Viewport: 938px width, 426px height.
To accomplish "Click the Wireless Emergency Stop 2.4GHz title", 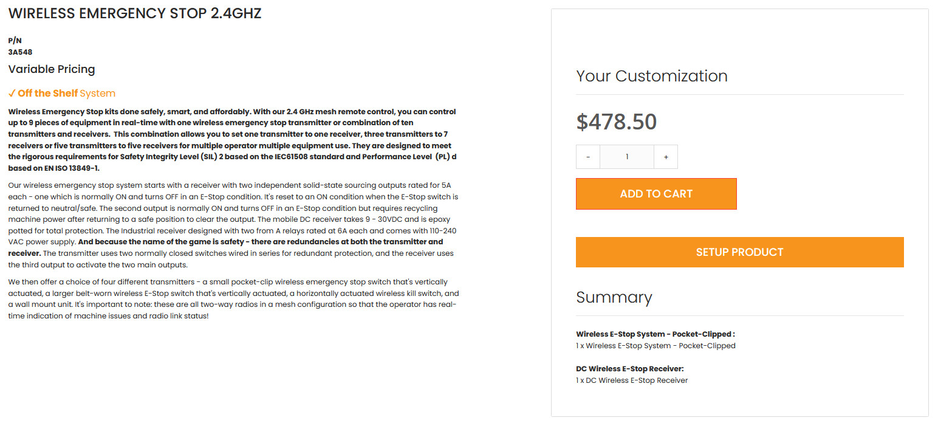I will pyautogui.click(x=135, y=13).
